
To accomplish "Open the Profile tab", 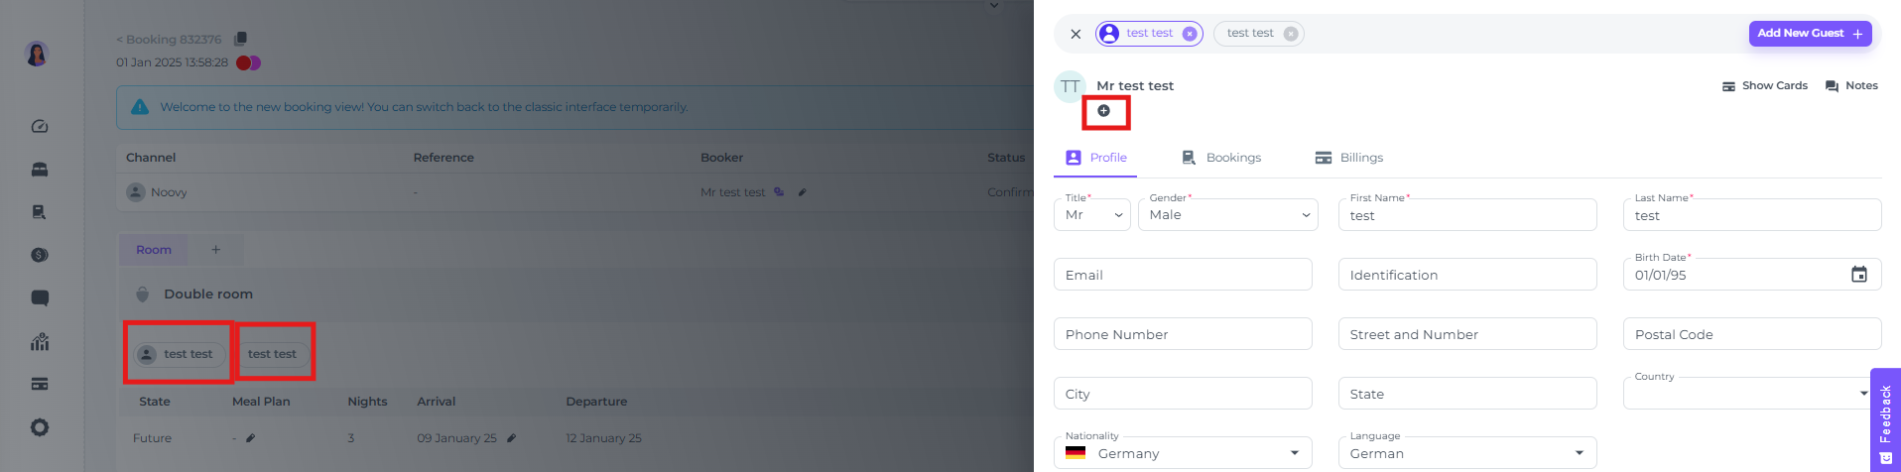I will pyautogui.click(x=1095, y=158).
